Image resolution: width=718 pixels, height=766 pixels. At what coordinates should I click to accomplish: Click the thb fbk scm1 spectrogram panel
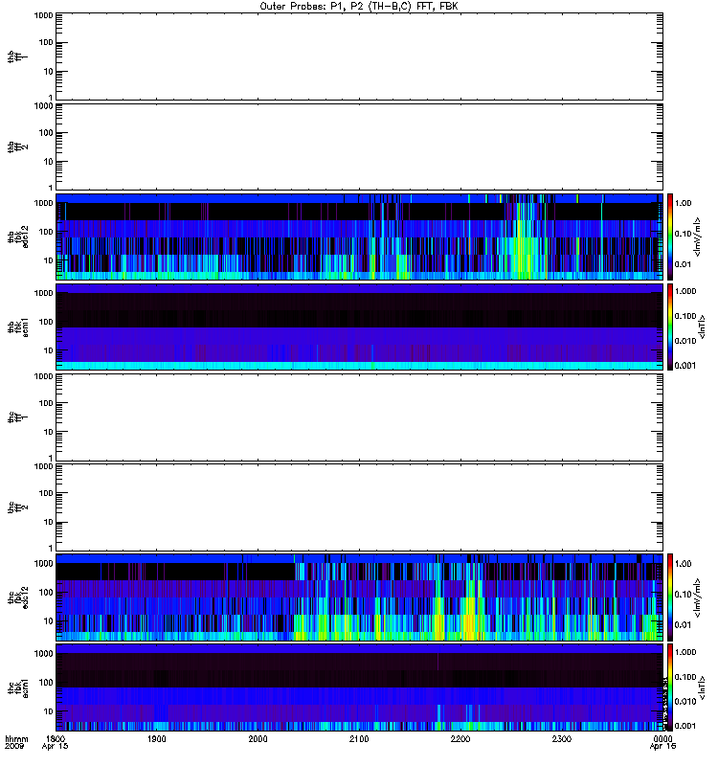[359, 327]
